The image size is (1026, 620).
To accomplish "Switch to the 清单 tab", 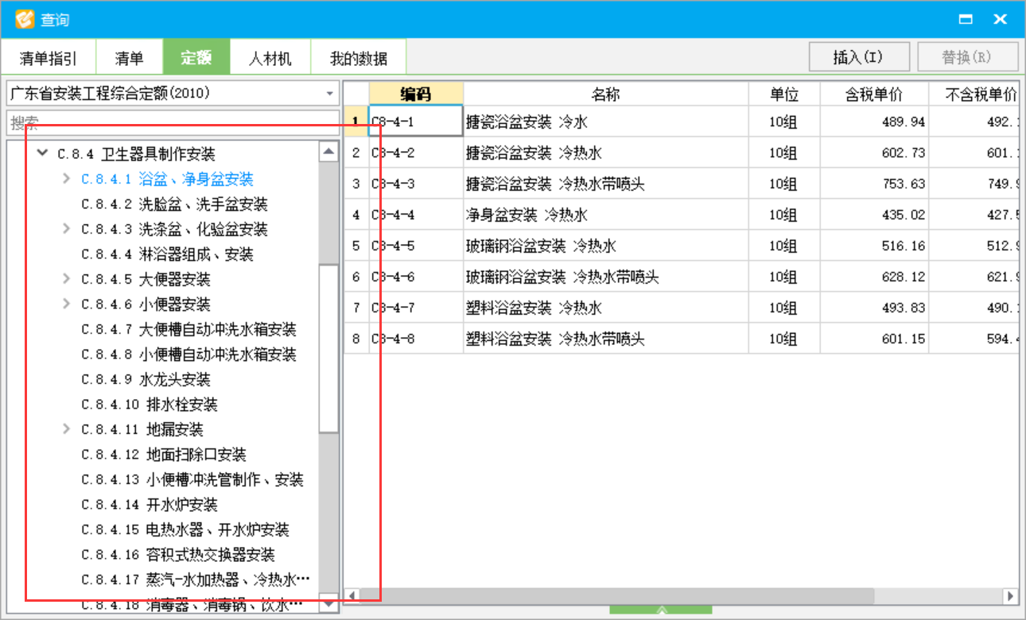I will tap(130, 58).
